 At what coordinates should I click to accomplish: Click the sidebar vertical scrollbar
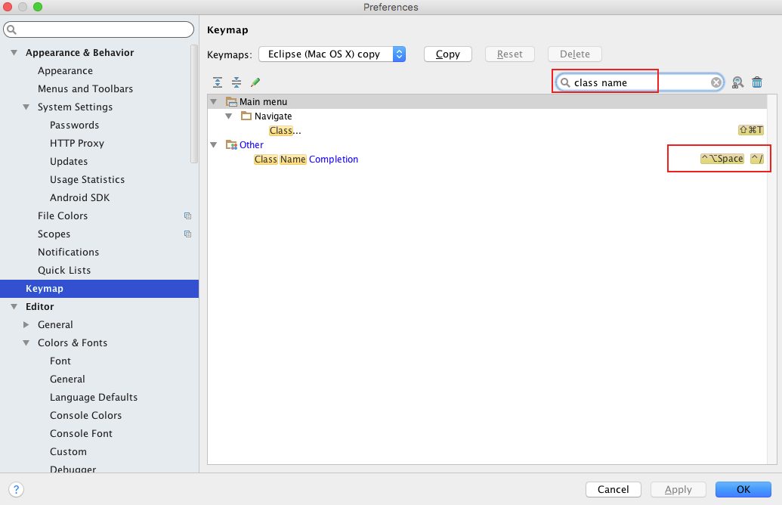pos(194,104)
